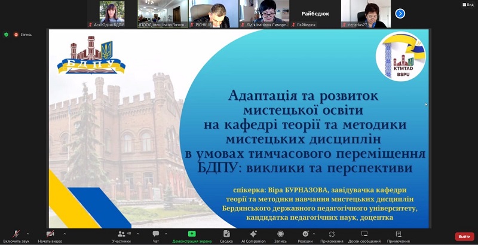Select depedus27 participant video thumbnail

366,14
